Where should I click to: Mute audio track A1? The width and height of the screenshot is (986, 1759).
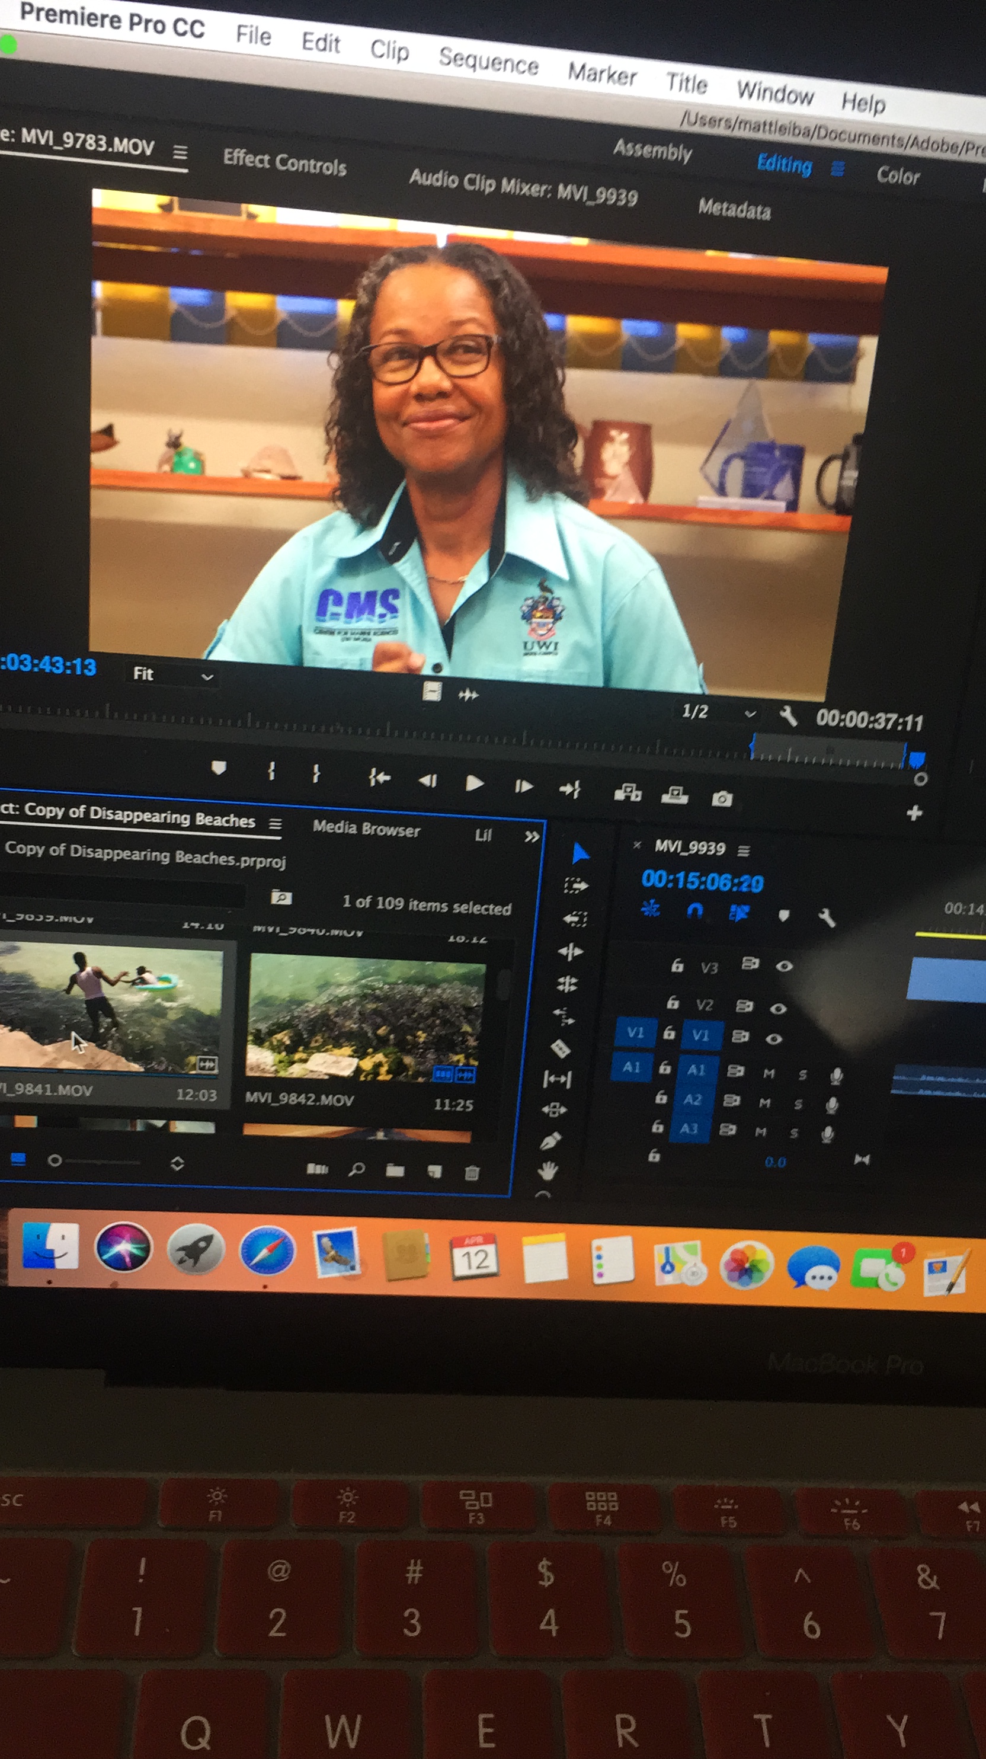(769, 1073)
